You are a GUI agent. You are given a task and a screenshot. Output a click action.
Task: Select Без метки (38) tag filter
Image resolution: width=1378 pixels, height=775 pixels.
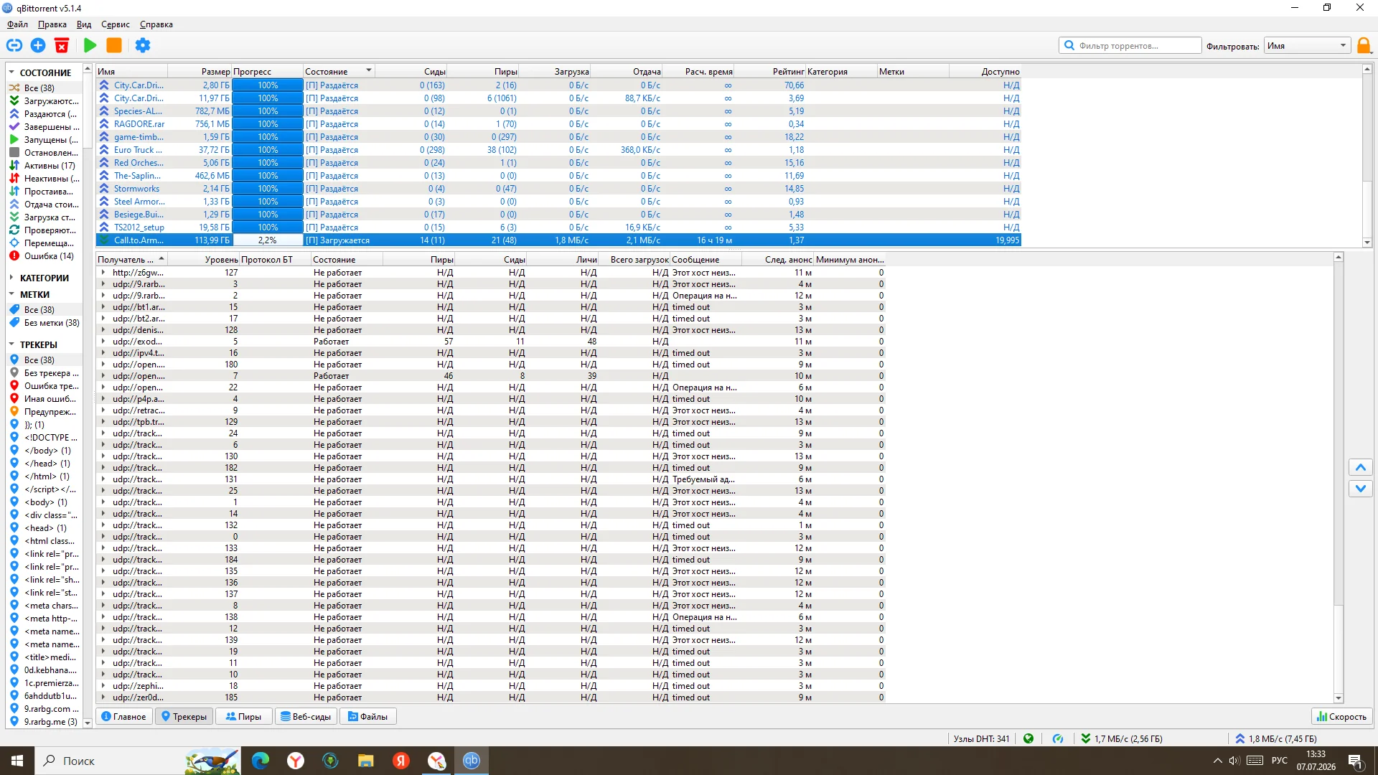click(x=44, y=323)
